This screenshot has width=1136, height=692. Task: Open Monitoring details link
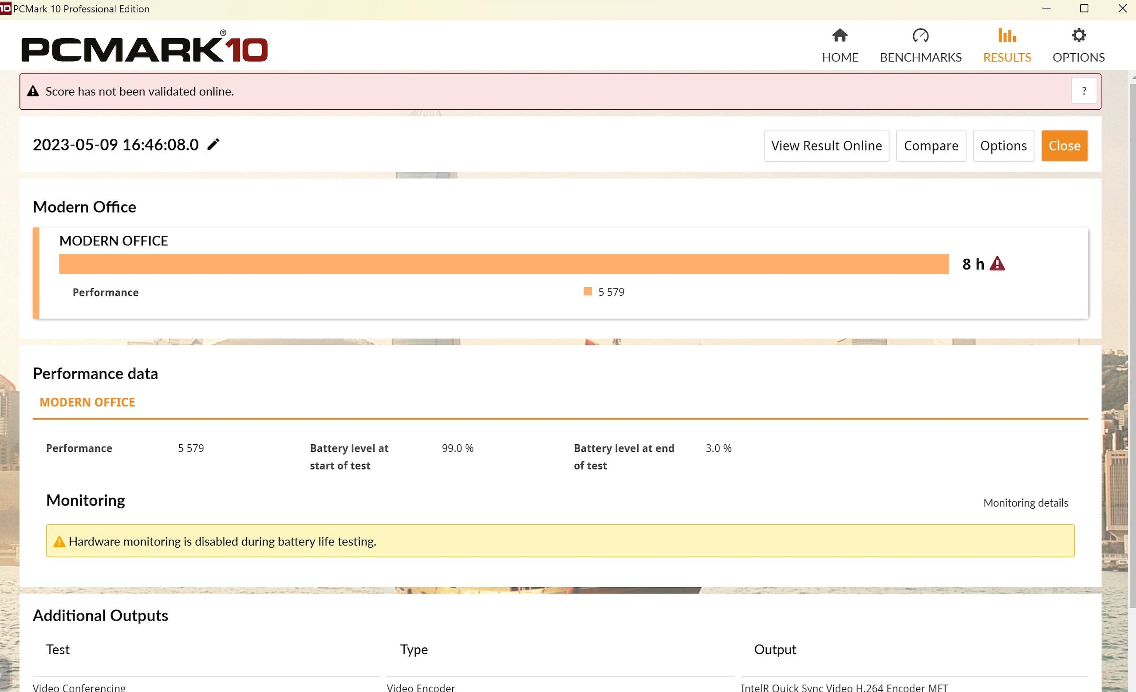1026,502
